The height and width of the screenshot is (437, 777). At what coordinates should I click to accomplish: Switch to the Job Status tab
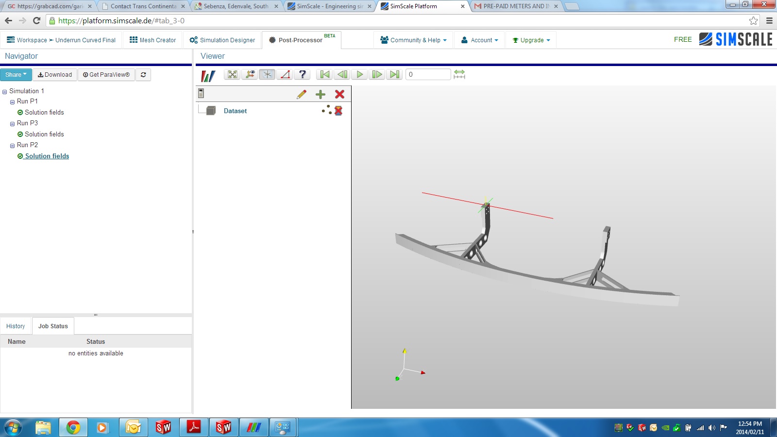tap(53, 326)
